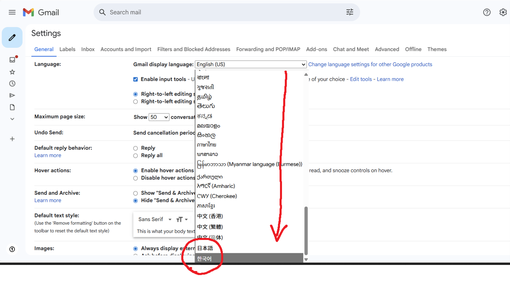
Task: Switch to Inbox tab
Action: point(88,49)
